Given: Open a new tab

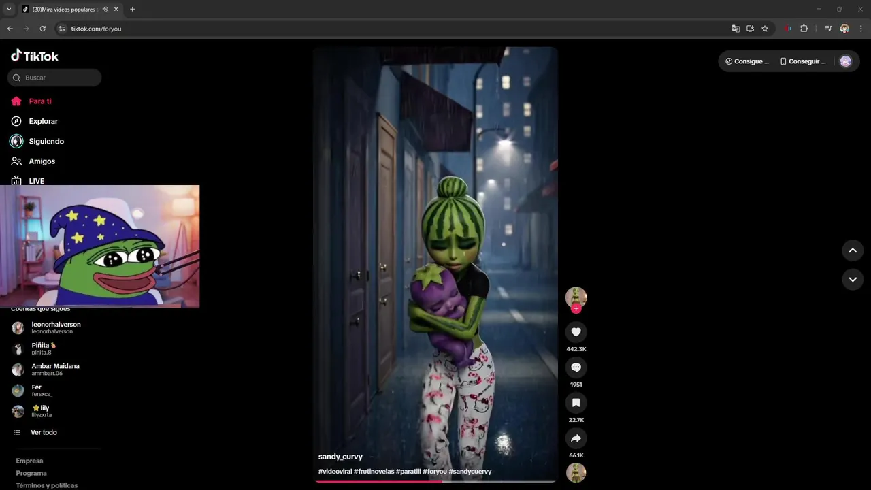Looking at the screenshot, I should click(132, 10).
